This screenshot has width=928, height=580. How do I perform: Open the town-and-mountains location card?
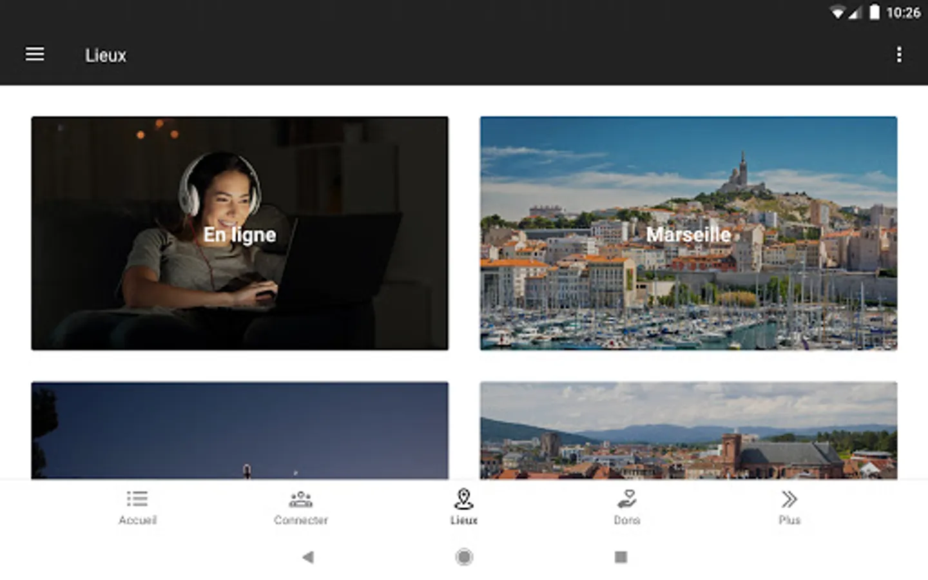pyautogui.click(x=688, y=430)
